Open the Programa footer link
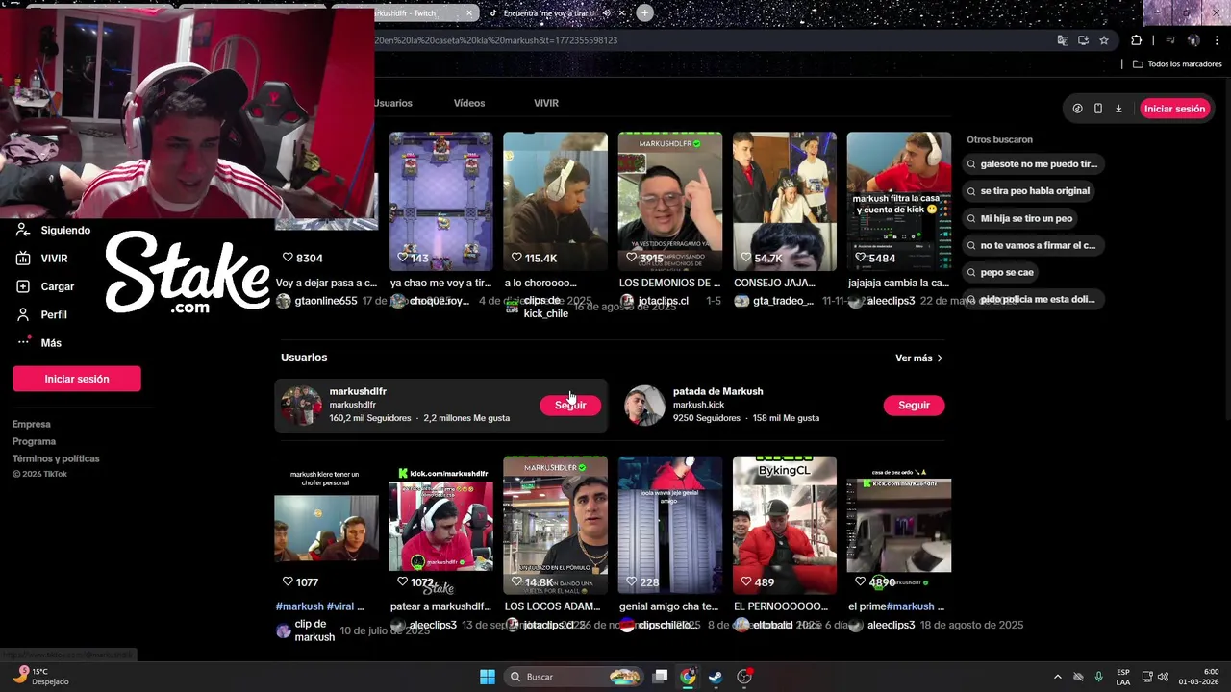Screen dimensions: 1231x692 click(x=34, y=442)
